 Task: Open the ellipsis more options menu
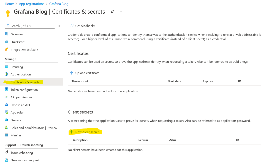coord(120,12)
